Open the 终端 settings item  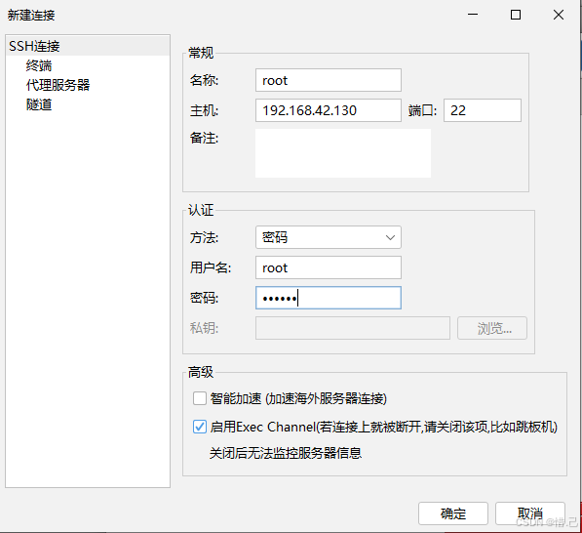coord(39,65)
